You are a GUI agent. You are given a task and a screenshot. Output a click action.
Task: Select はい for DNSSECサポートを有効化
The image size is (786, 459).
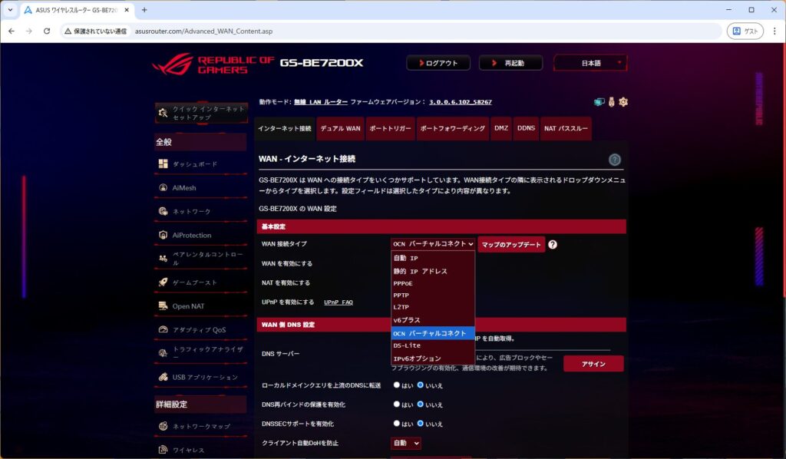[397, 424]
